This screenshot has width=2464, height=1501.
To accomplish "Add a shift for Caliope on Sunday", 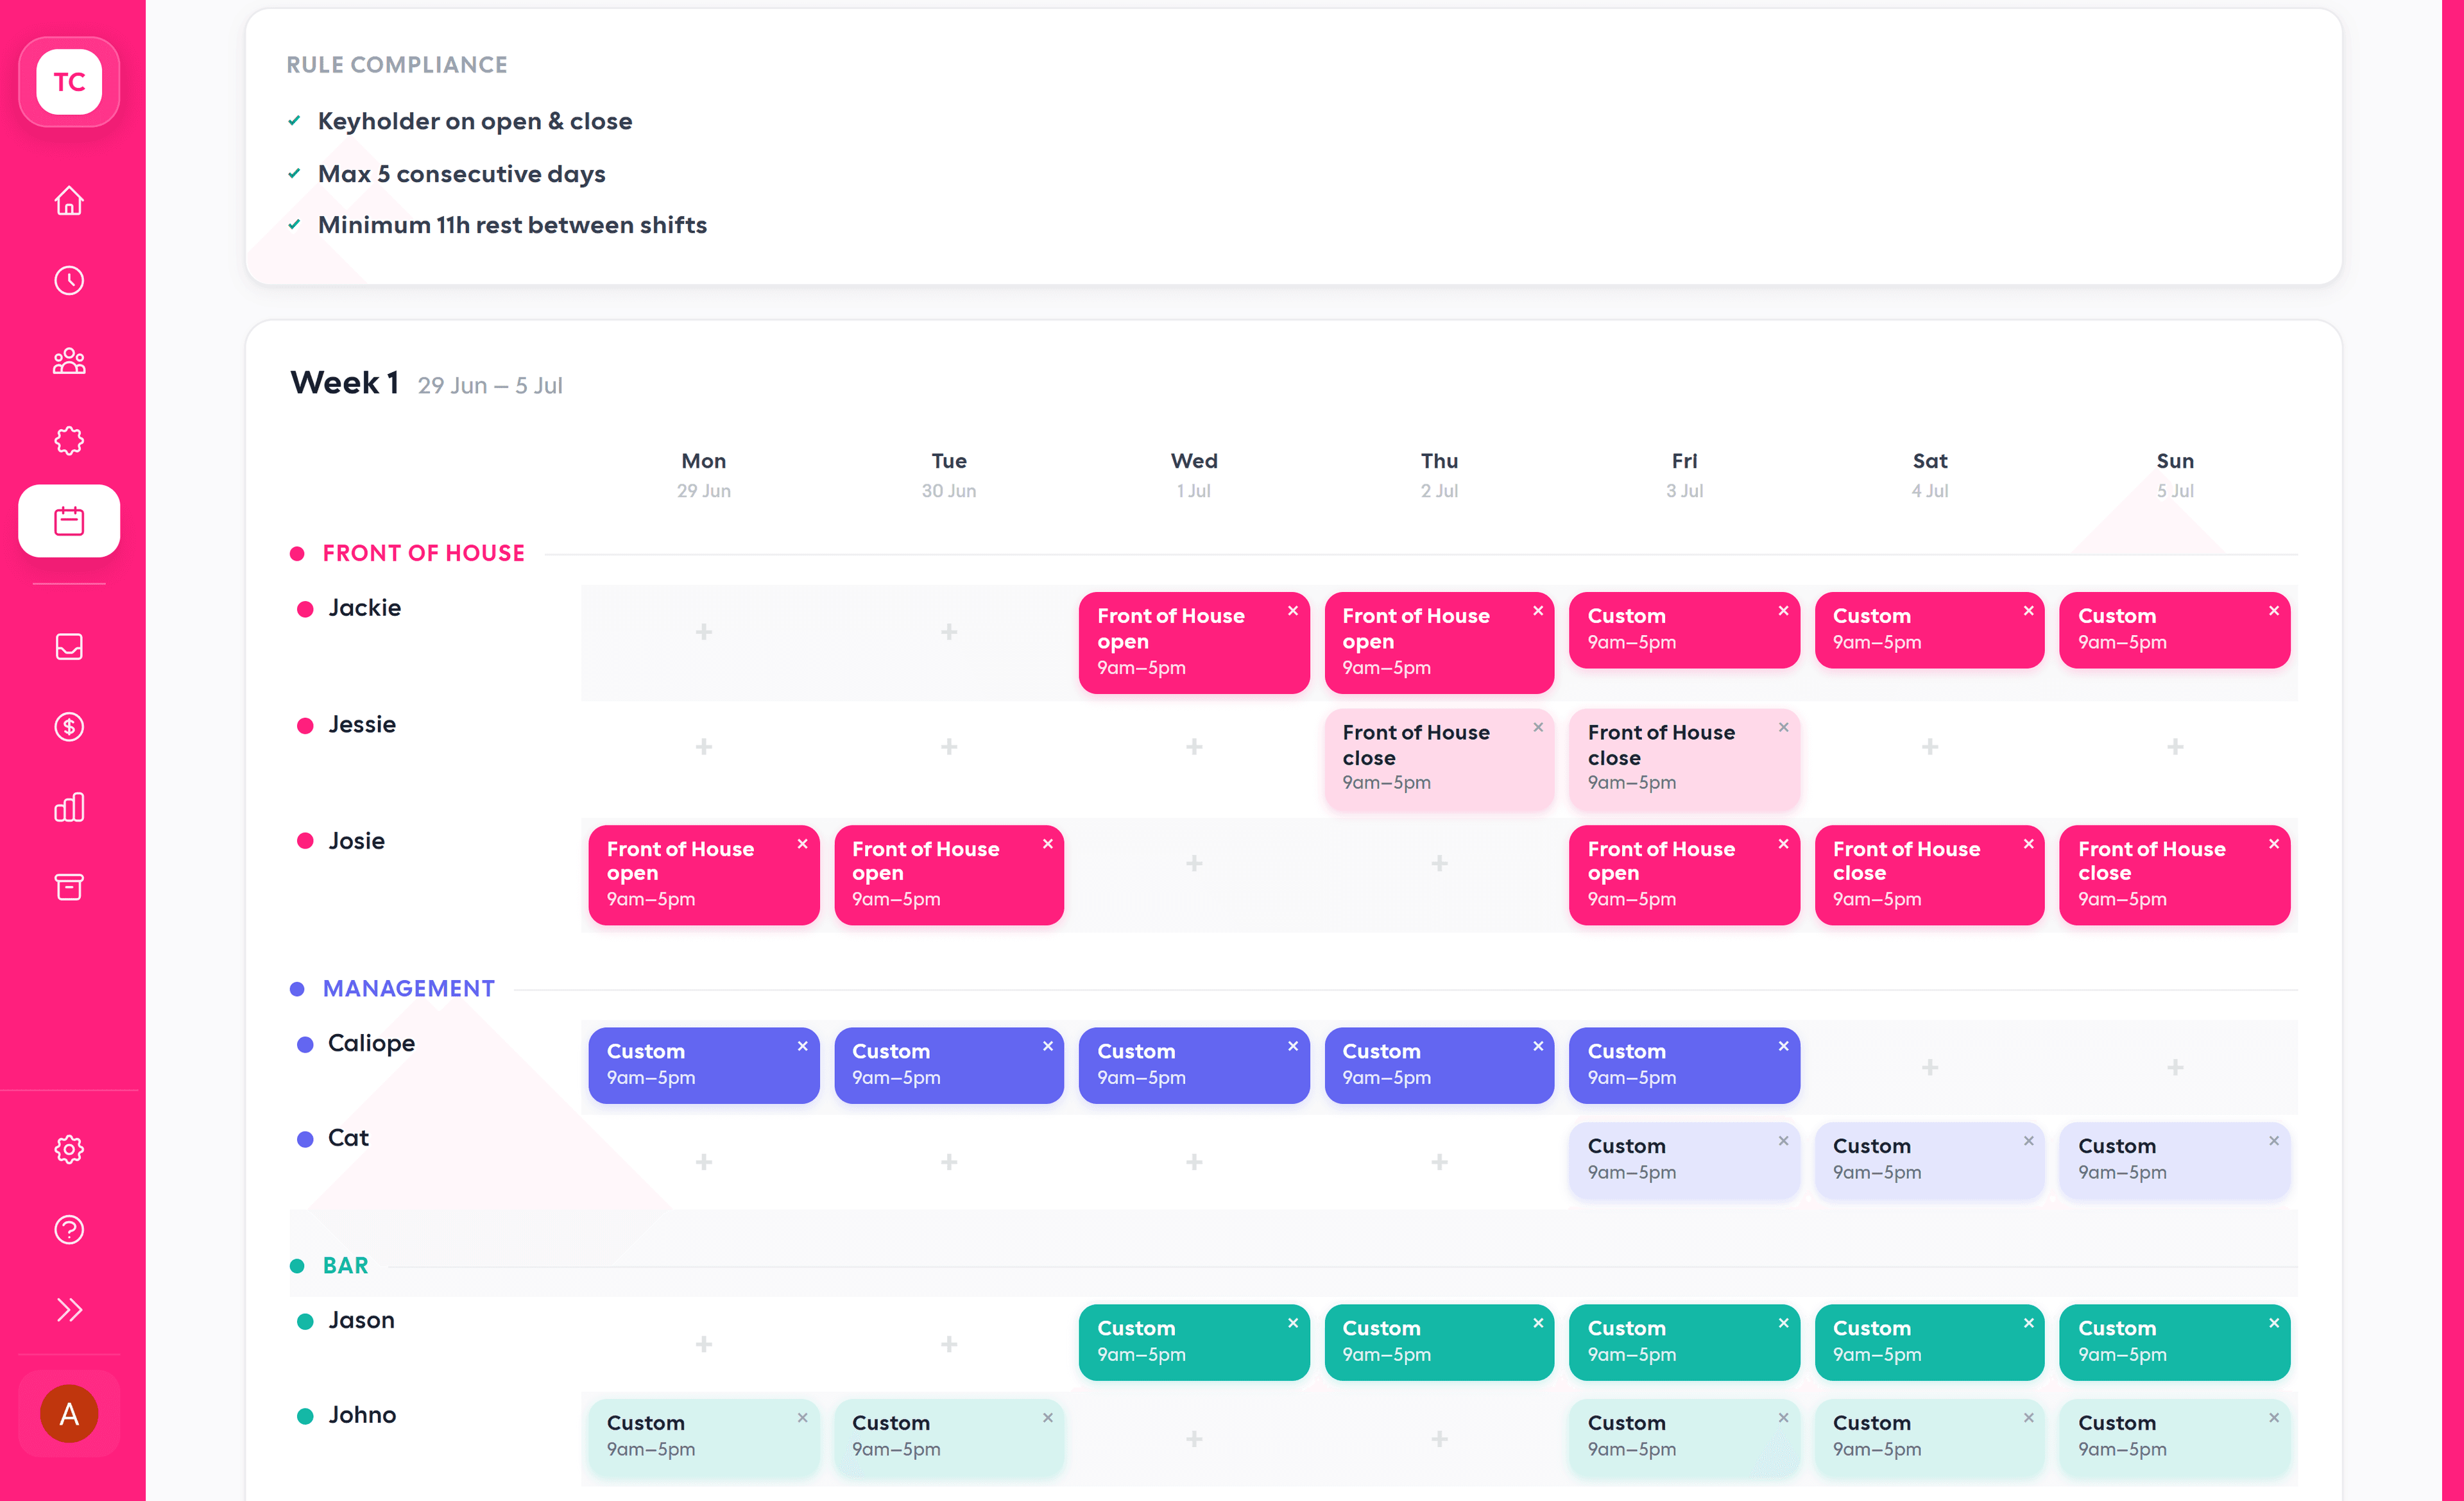I will [2175, 1067].
